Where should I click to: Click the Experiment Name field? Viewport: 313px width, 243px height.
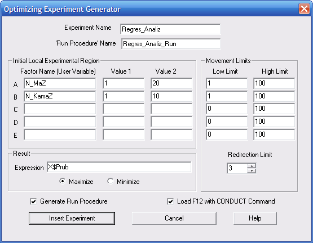pos(170,29)
